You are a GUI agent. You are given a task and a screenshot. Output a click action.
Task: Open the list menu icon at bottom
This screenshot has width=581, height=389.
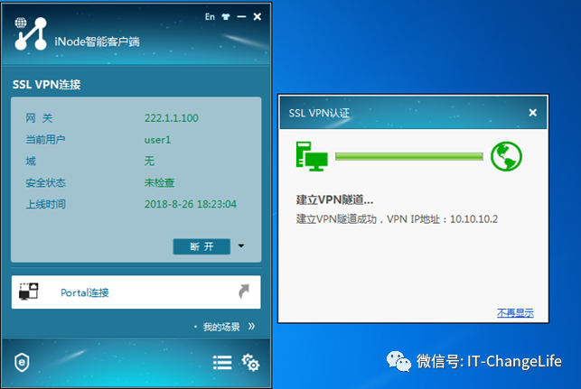pyautogui.click(x=222, y=363)
